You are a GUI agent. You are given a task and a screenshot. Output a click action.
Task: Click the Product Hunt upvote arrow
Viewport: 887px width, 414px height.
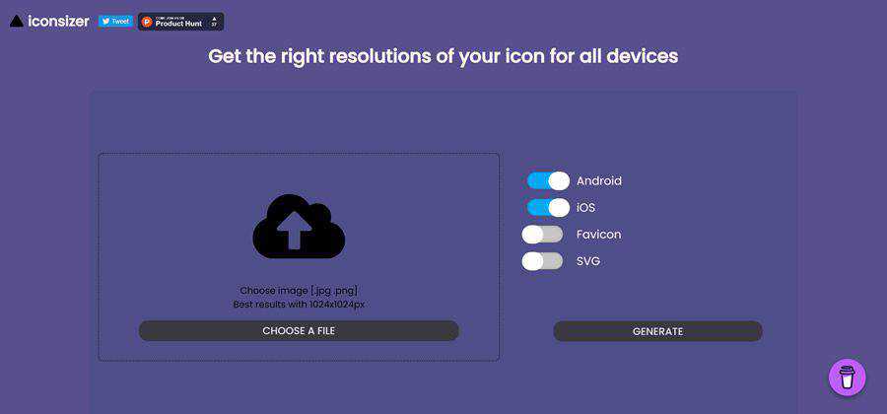click(x=214, y=19)
